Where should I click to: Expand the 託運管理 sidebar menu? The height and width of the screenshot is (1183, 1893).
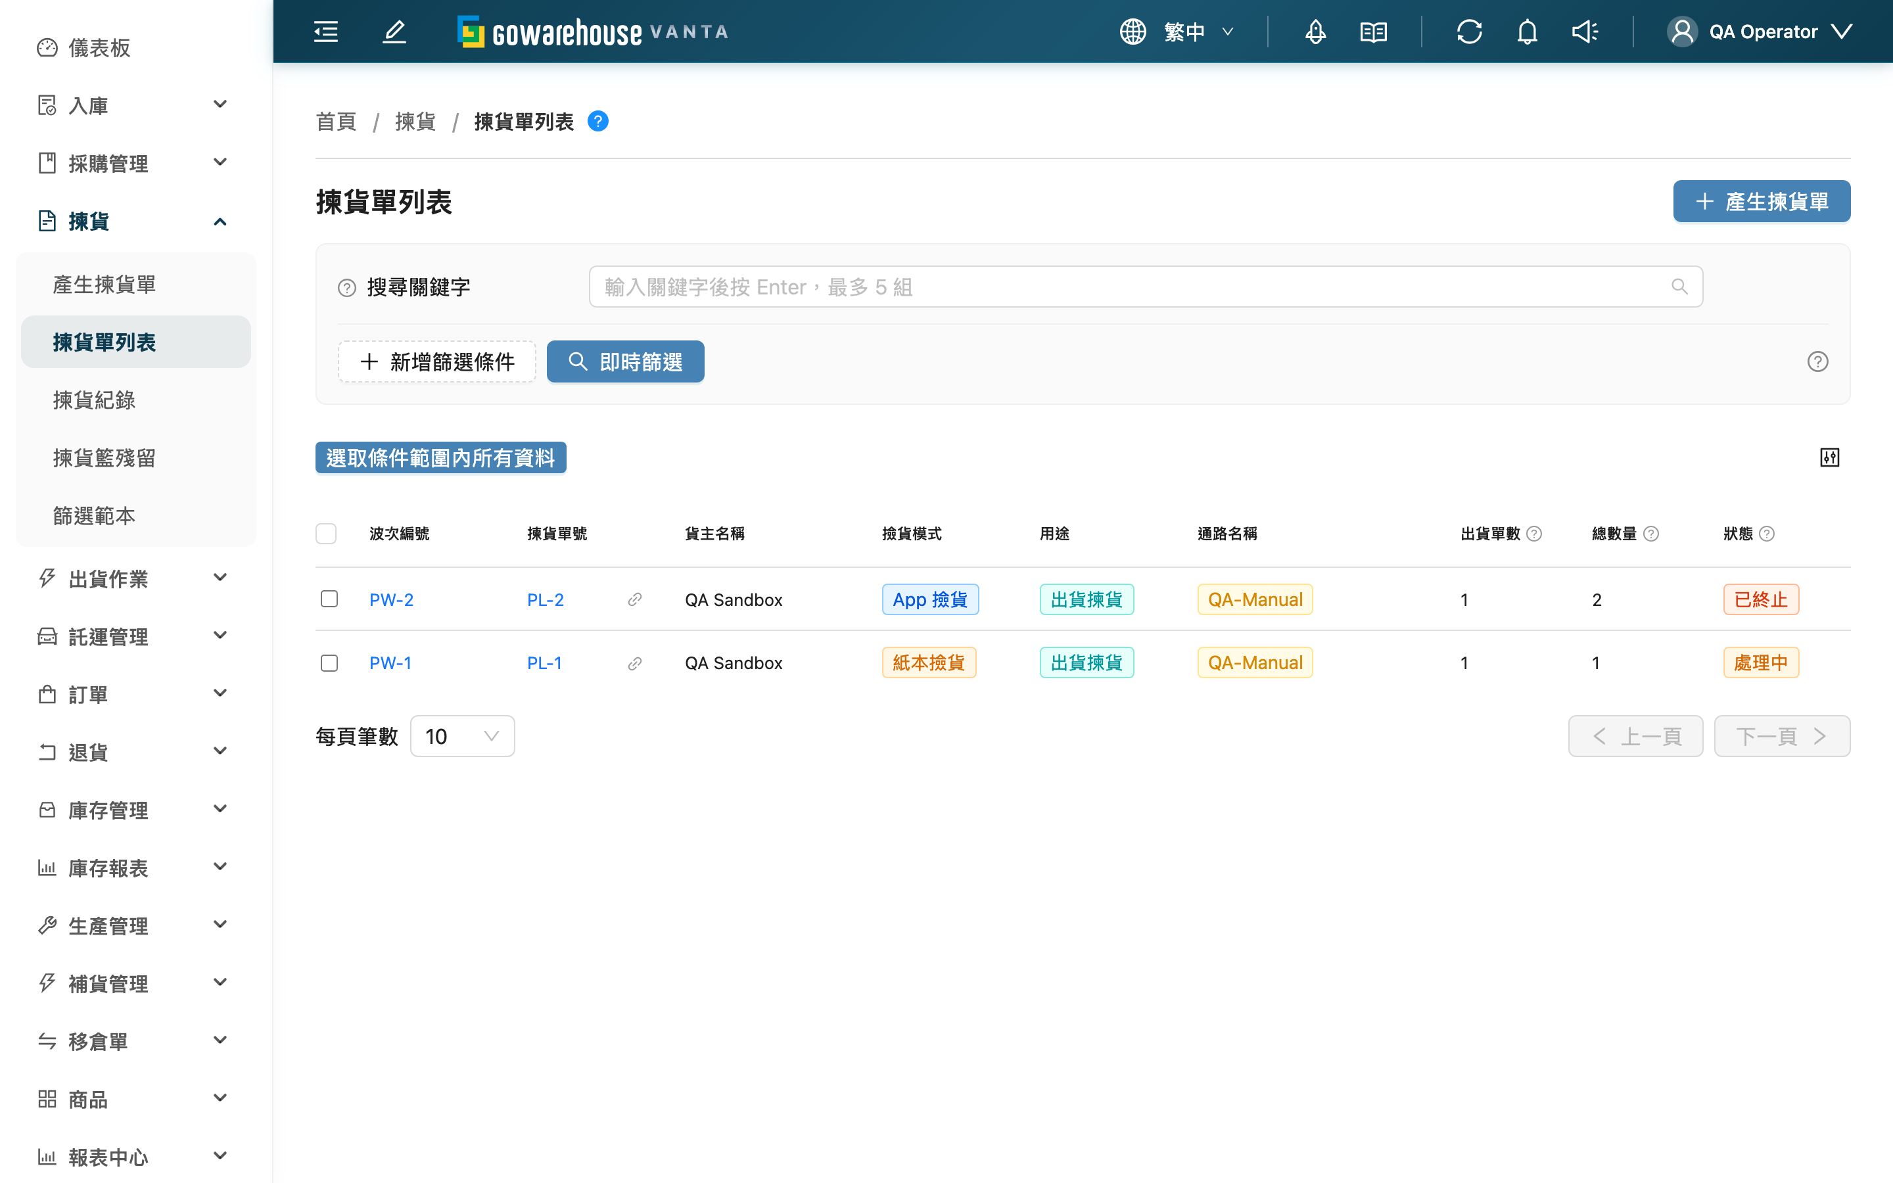pos(136,636)
